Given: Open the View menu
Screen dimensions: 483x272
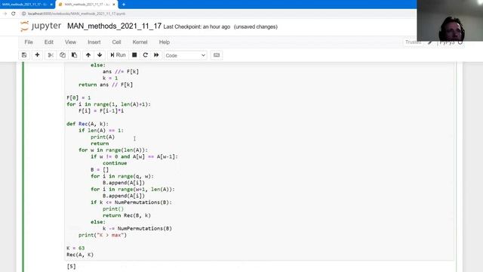Looking at the screenshot, I should point(70,42).
